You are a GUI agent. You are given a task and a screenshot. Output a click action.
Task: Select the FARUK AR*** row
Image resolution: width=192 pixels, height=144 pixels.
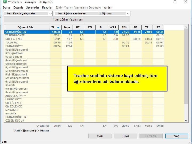84,99
